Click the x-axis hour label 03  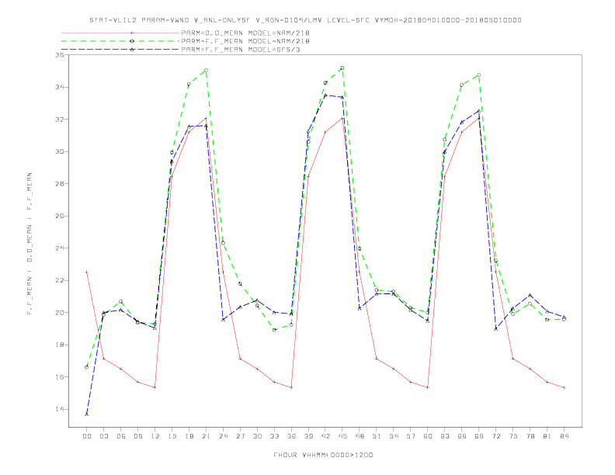coord(103,436)
